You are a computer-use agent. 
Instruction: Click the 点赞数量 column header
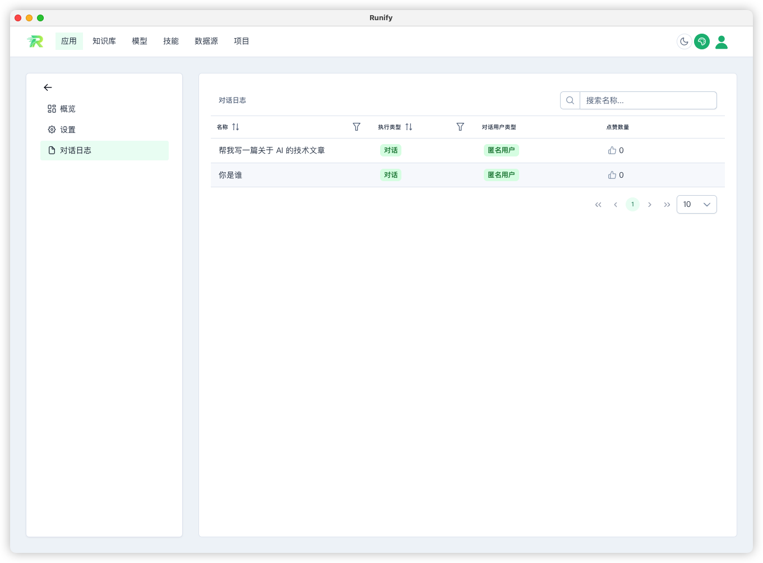618,127
